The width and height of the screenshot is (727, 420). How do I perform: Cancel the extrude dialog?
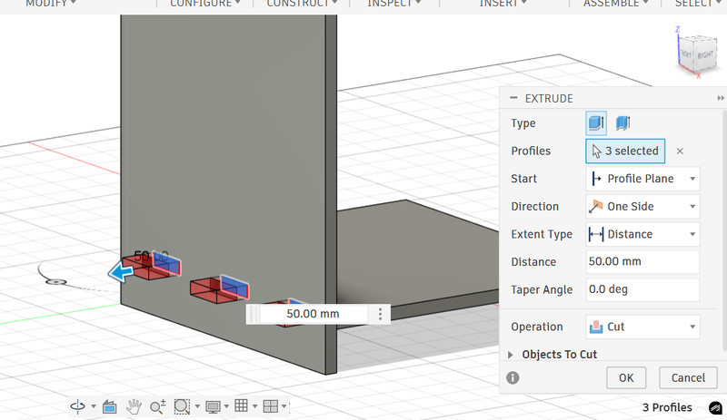[x=688, y=378]
